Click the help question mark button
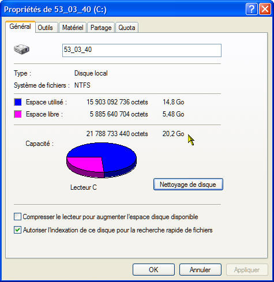Image resolution: width=274 pixels, height=282 pixels. 252,9
